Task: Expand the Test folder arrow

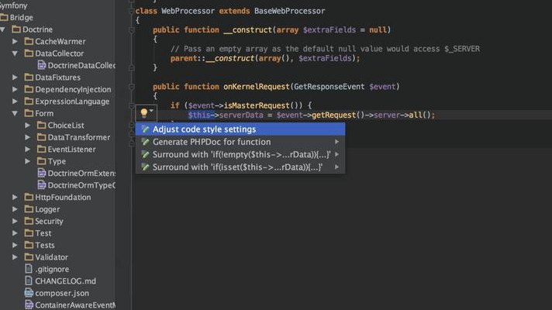Action: [x=16, y=233]
